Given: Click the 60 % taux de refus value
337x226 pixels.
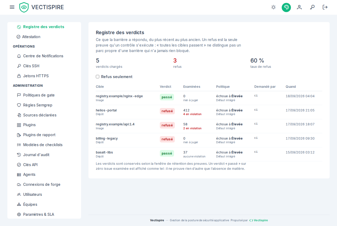Looking at the screenshot, I should tap(257, 61).
